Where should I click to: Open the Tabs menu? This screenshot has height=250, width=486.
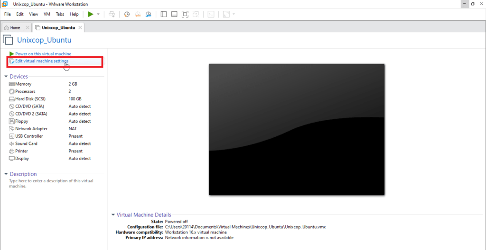(x=60, y=14)
